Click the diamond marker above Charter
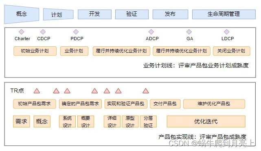Viewport: 261px width, 151px height. (22, 32)
